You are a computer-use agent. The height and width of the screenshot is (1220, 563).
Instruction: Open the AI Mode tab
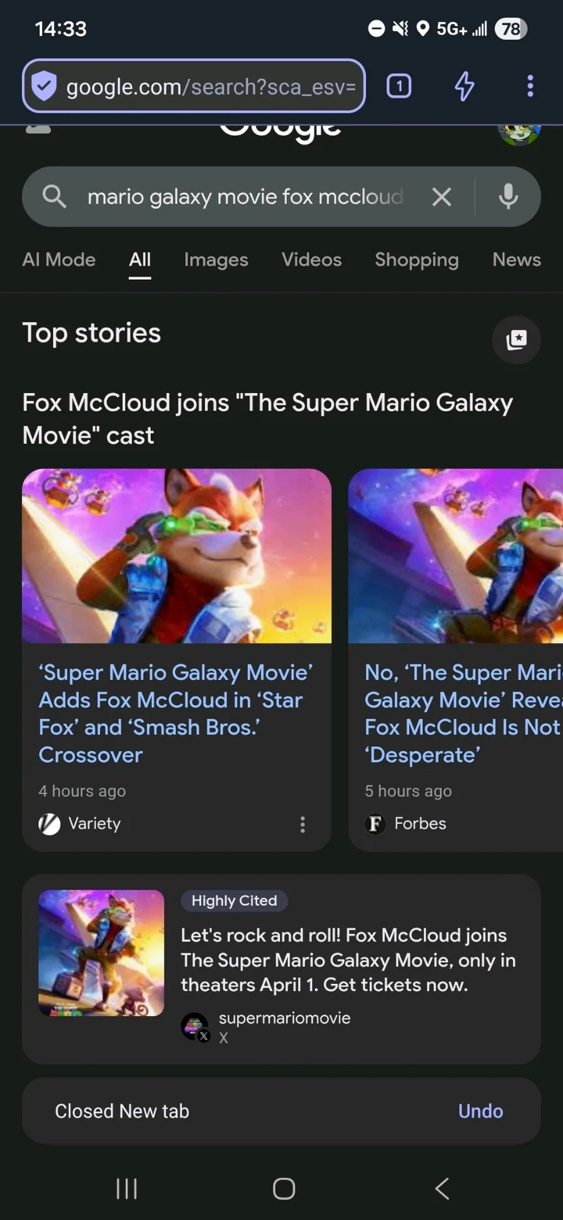[59, 260]
